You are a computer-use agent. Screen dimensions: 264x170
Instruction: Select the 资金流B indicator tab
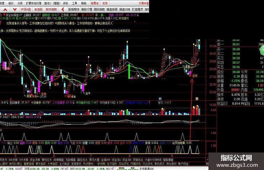(127, 160)
